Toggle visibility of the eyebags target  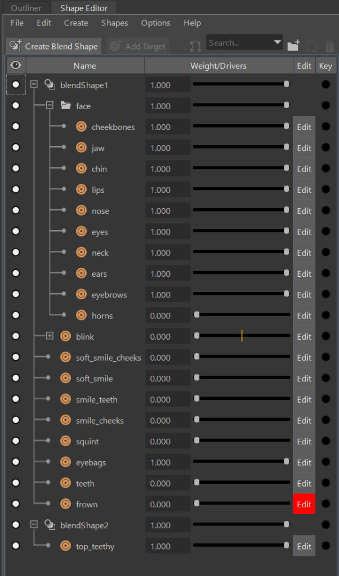(16, 462)
